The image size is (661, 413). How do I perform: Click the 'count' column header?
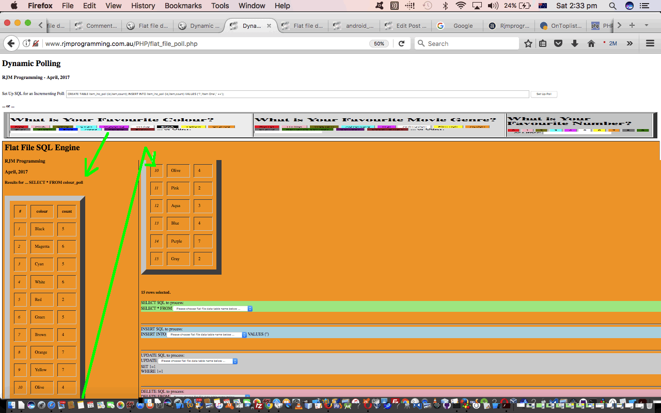67,211
